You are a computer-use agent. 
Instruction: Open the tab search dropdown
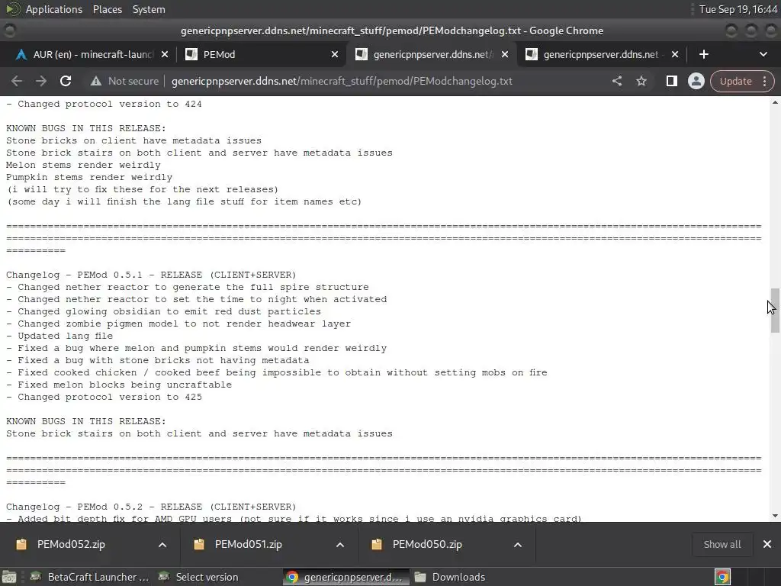pos(763,54)
